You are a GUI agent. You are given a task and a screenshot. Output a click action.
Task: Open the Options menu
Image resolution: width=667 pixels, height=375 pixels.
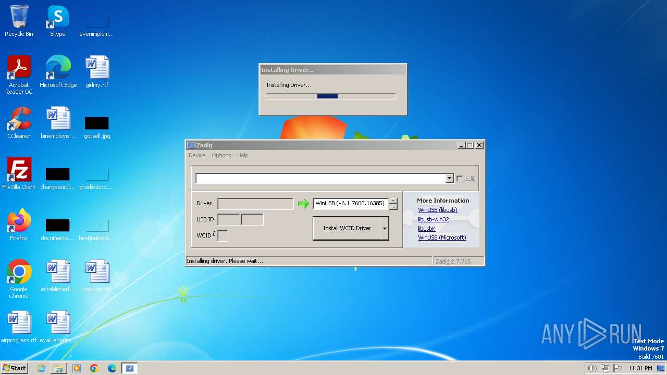pyautogui.click(x=221, y=155)
